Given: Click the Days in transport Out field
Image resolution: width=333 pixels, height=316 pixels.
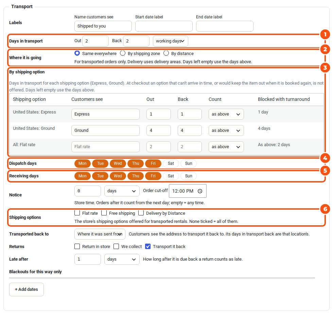Looking at the screenshot, I should 95,41.
